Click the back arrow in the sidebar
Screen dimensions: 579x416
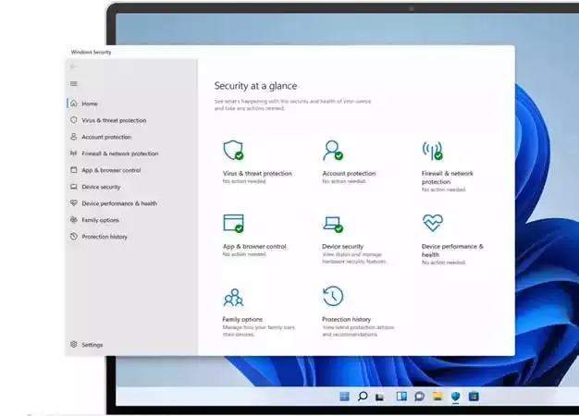pos(73,67)
